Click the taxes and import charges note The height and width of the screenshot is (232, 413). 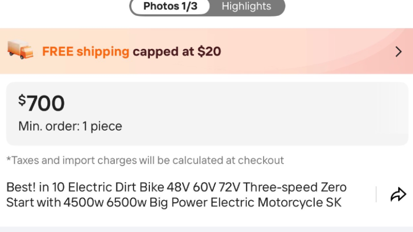pos(145,160)
